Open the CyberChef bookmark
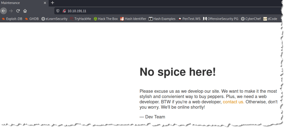Screen dimensions: 286x129 251,19
